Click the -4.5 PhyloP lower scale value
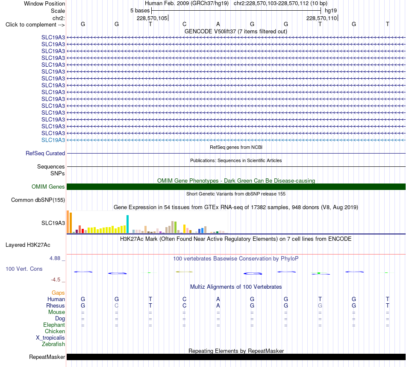Viewport: 406px width, 367px height. [56, 280]
